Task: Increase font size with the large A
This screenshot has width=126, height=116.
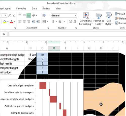Action: click(x=10, y=16)
